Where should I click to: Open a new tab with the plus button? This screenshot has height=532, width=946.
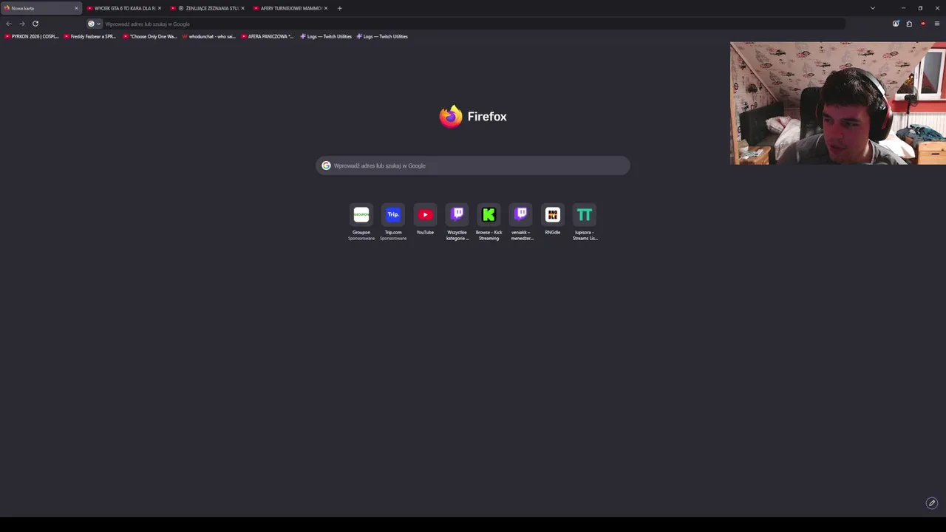[340, 8]
